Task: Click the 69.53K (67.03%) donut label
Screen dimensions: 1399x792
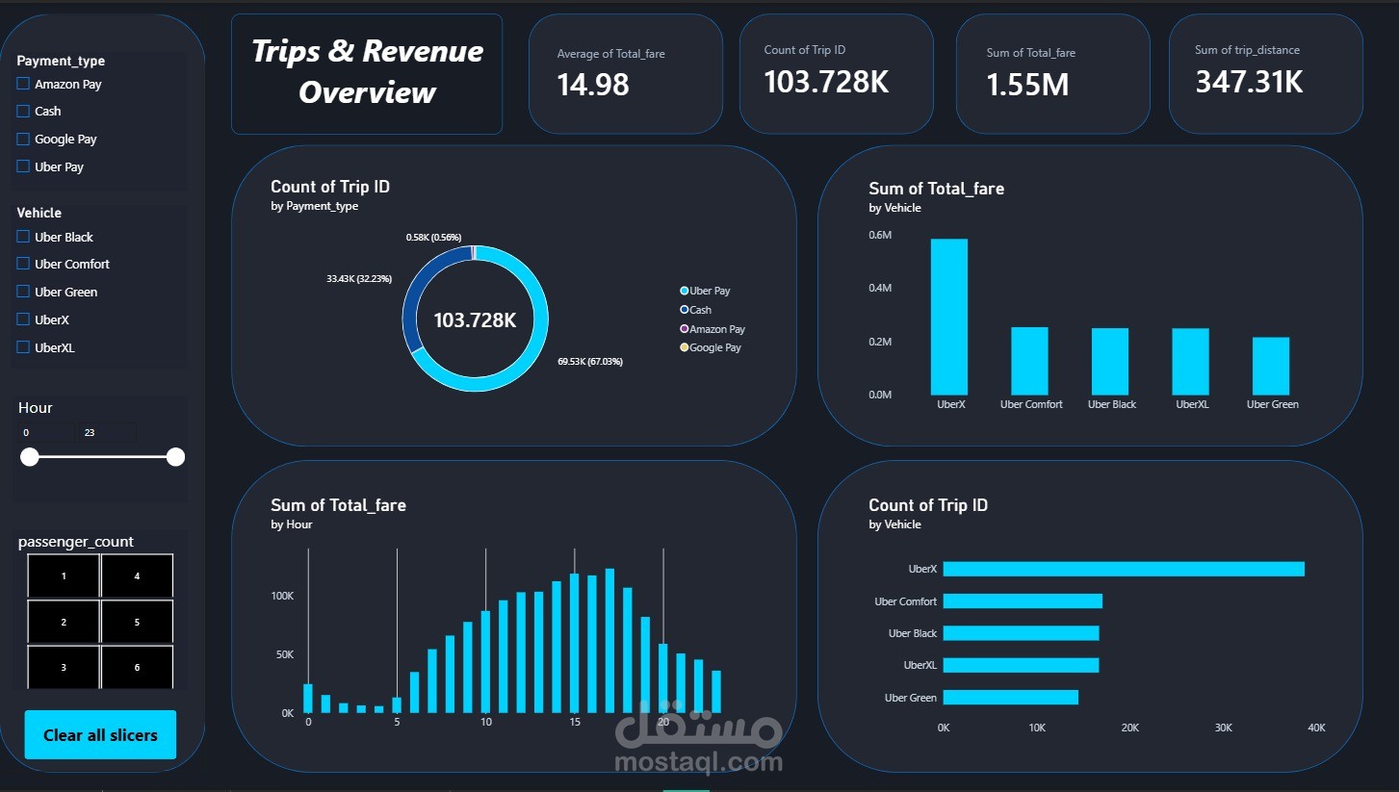Action: pos(590,362)
